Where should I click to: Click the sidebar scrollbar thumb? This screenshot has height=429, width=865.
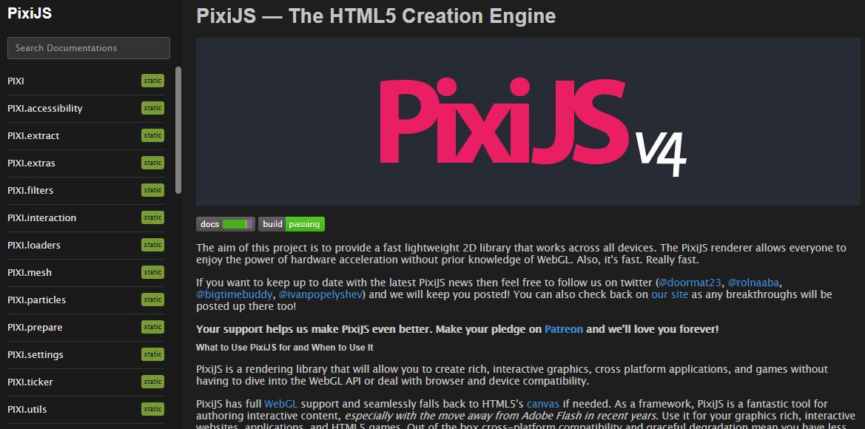(178, 130)
